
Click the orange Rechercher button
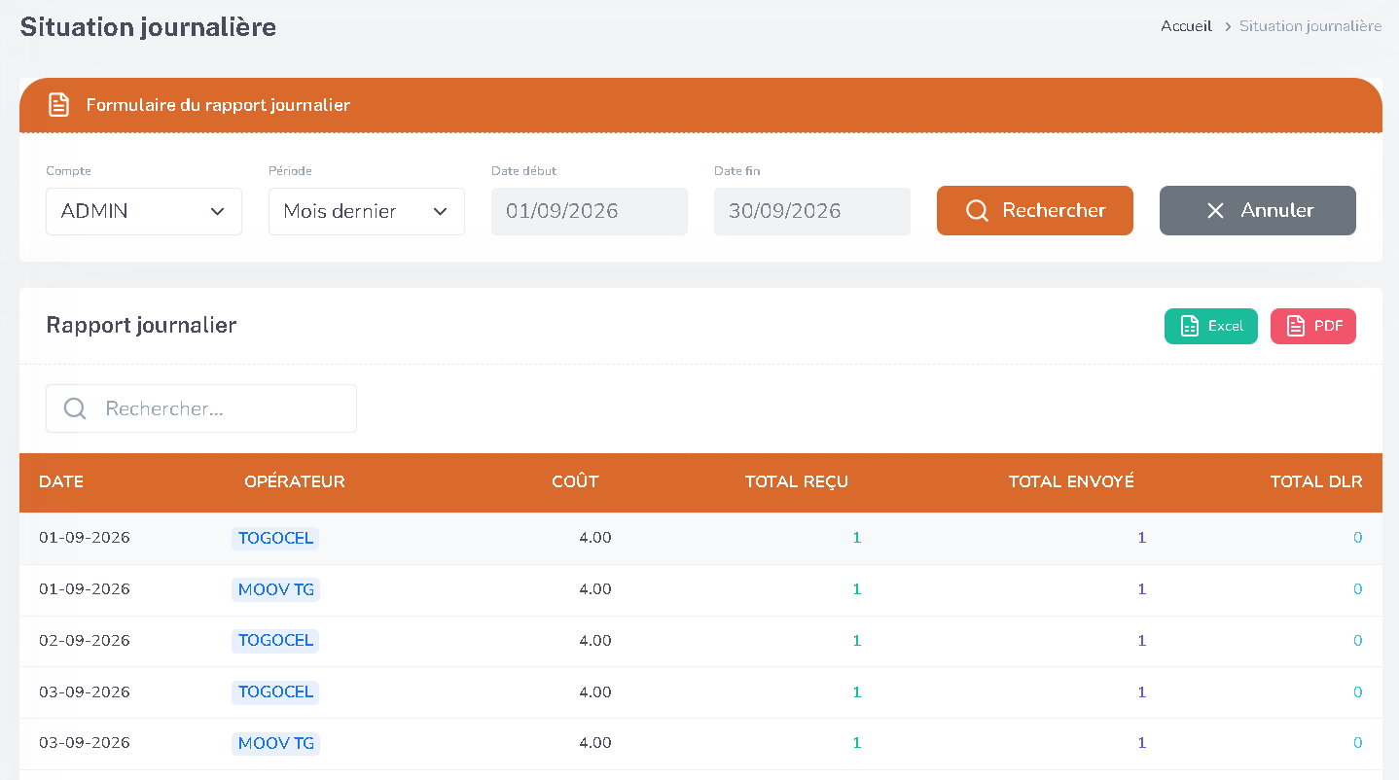[1035, 210]
